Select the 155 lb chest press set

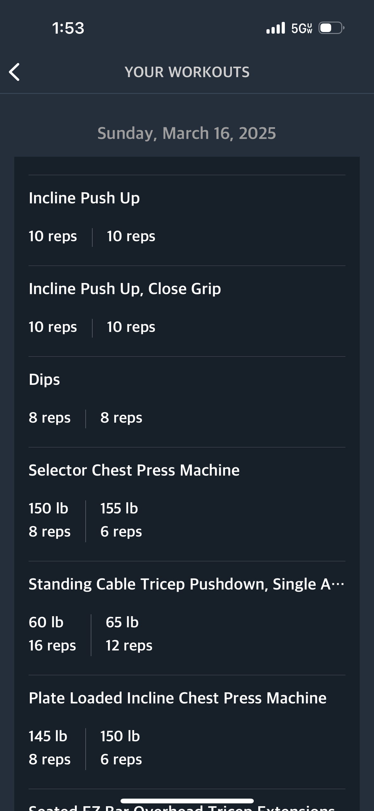(121, 520)
